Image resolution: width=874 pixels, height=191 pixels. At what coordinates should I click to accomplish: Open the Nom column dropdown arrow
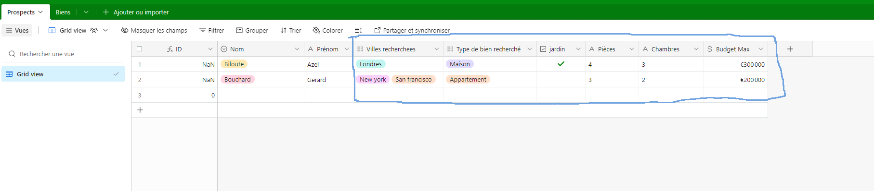pyautogui.click(x=297, y=49)
